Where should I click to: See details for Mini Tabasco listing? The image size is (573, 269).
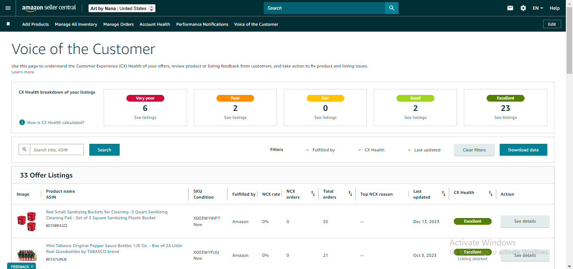[x=525, y=255]
